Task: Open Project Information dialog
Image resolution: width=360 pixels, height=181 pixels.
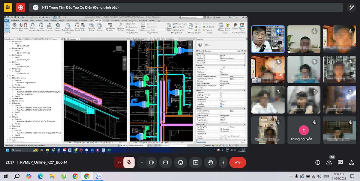Action: (32, 27)
